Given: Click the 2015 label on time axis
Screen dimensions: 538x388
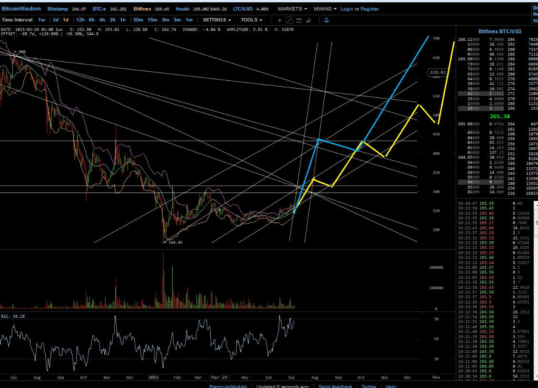Looking at the screenshot, I should click(153, 378).
